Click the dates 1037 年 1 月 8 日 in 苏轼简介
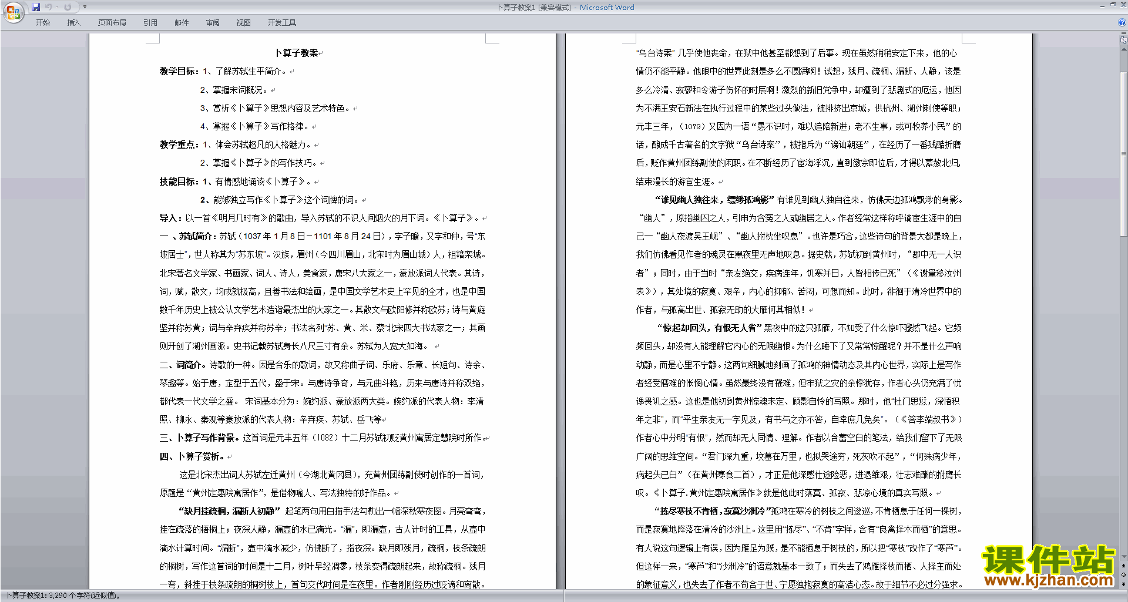 274,236
